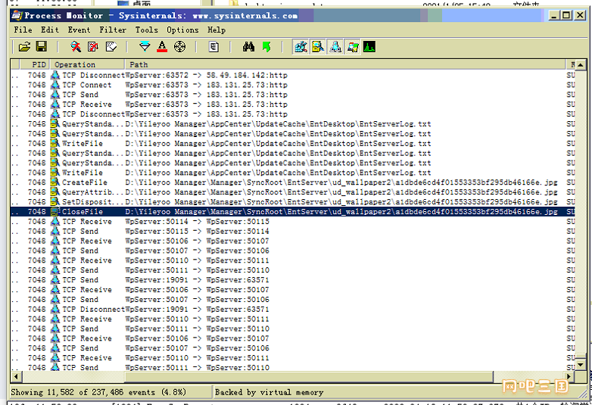Open the Tools menu

[x=147, y=30]
